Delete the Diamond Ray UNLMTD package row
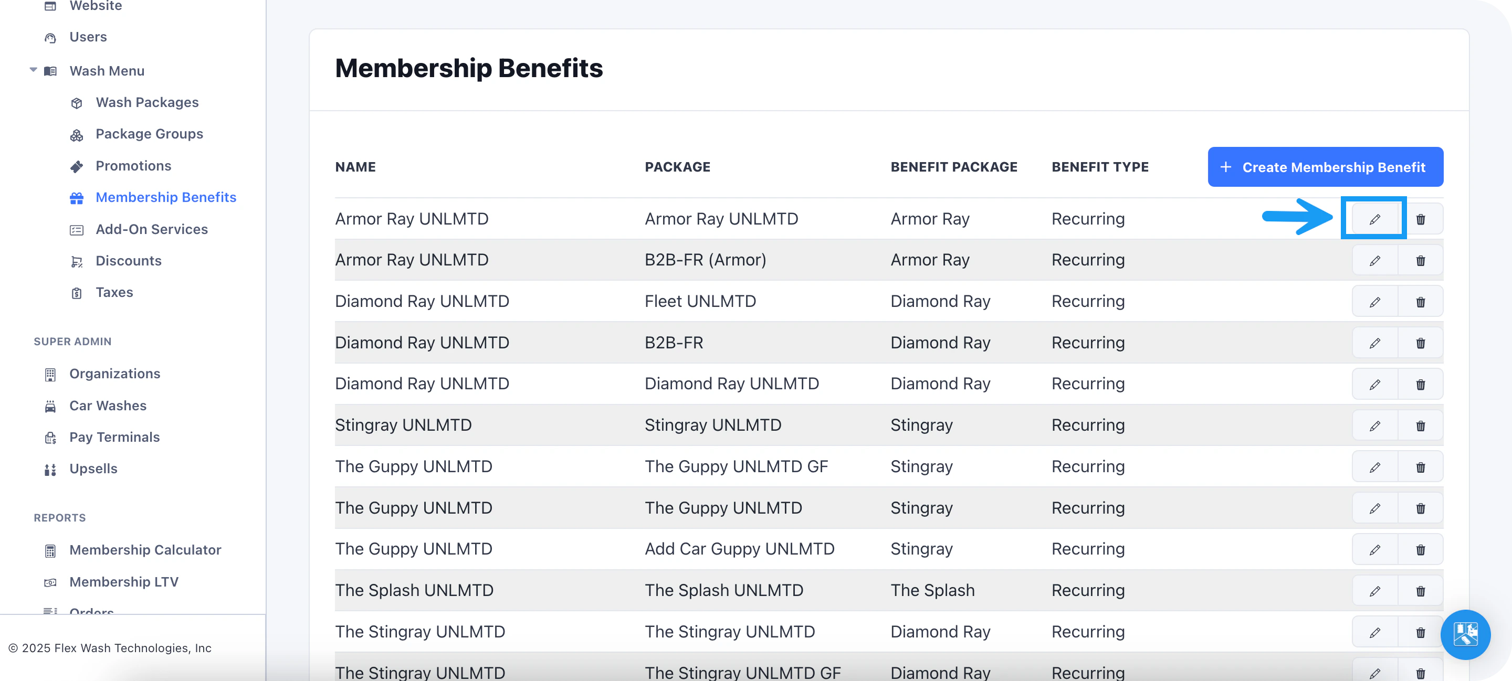Screen dimensions: 1512x681 pos(1420,384)
